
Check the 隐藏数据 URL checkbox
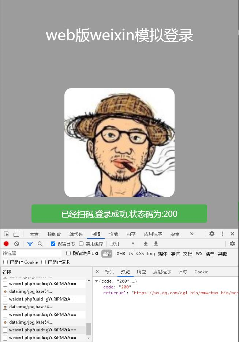click(68, 253)
